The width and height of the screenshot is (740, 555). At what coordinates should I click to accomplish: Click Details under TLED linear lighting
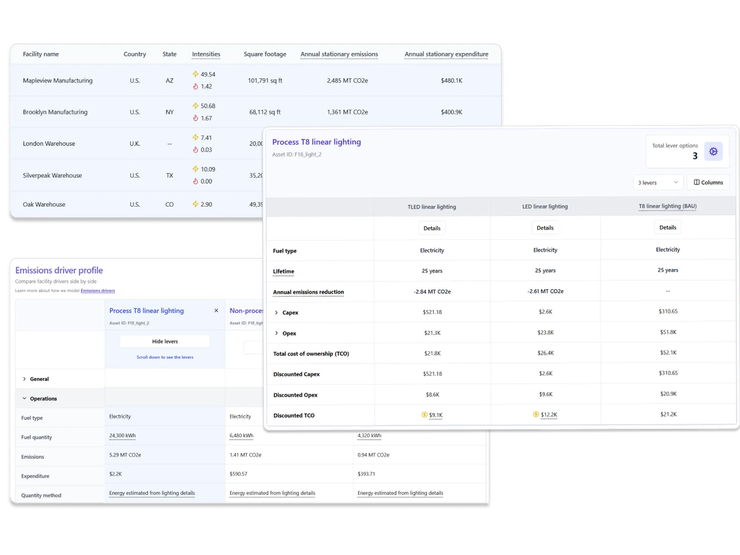click(x=432, y=227)
